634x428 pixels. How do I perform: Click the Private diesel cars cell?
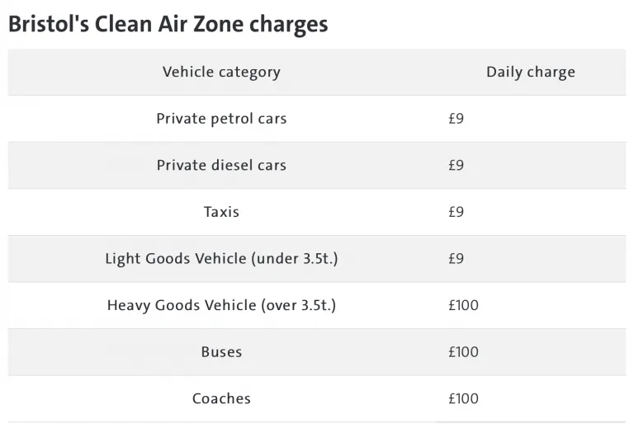pyautogui.click(x=221, y=165)
